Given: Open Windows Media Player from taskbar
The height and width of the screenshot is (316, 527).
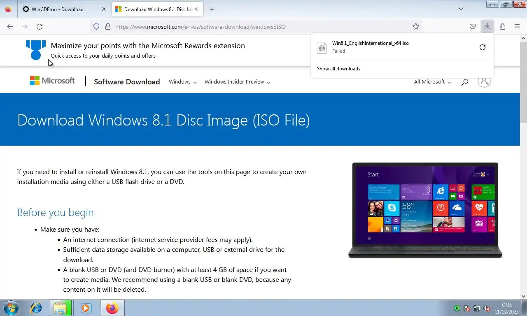Looking at the screenshot, I should [x=86, y=308].
